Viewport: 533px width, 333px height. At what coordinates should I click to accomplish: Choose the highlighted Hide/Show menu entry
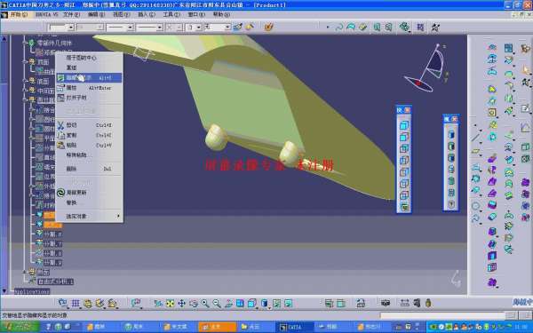tap(89, 78)
